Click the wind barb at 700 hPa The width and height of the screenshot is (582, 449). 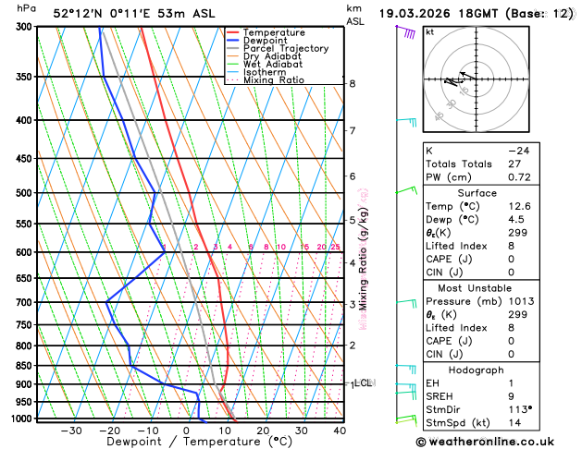coord(406,303)
